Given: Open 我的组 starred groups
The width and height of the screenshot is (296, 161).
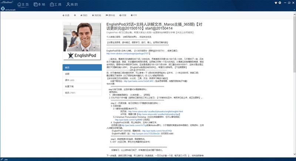Looking at the screenshot, I should (x=96, y=15).
